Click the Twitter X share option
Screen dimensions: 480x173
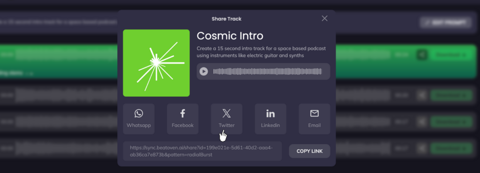(226, 119)
